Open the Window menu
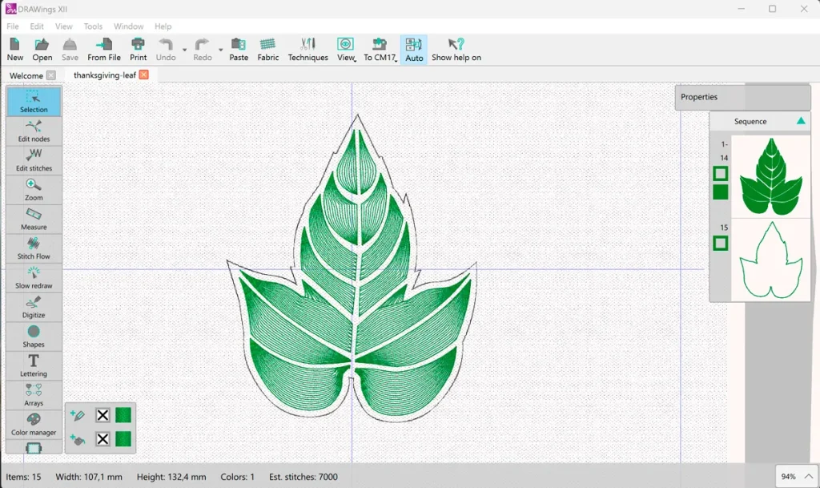The image size is (820, 488). (129, 26)
